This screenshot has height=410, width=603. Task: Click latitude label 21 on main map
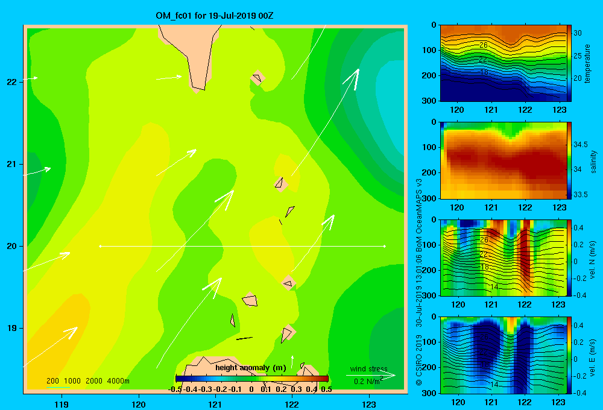click(x=11, y=165)
